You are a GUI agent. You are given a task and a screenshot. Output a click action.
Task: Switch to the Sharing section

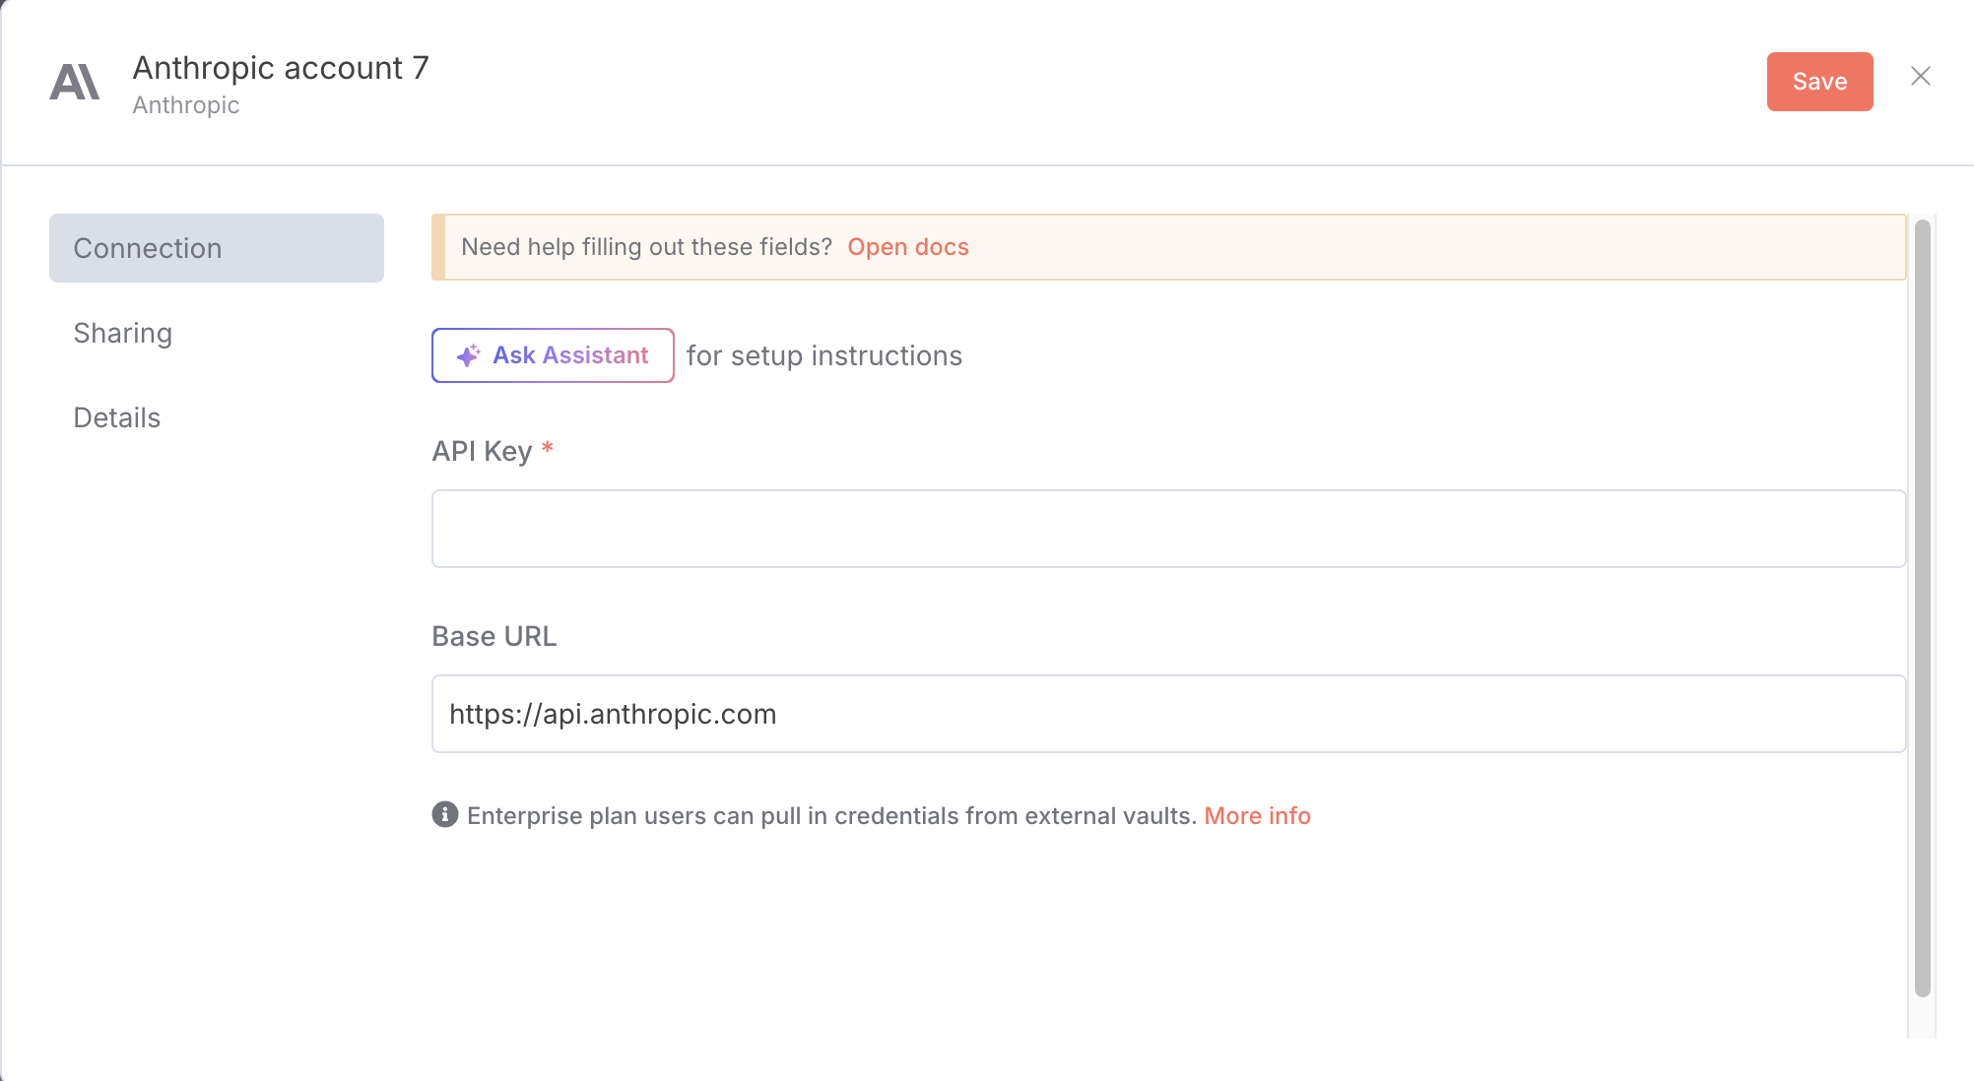point(123,333)
